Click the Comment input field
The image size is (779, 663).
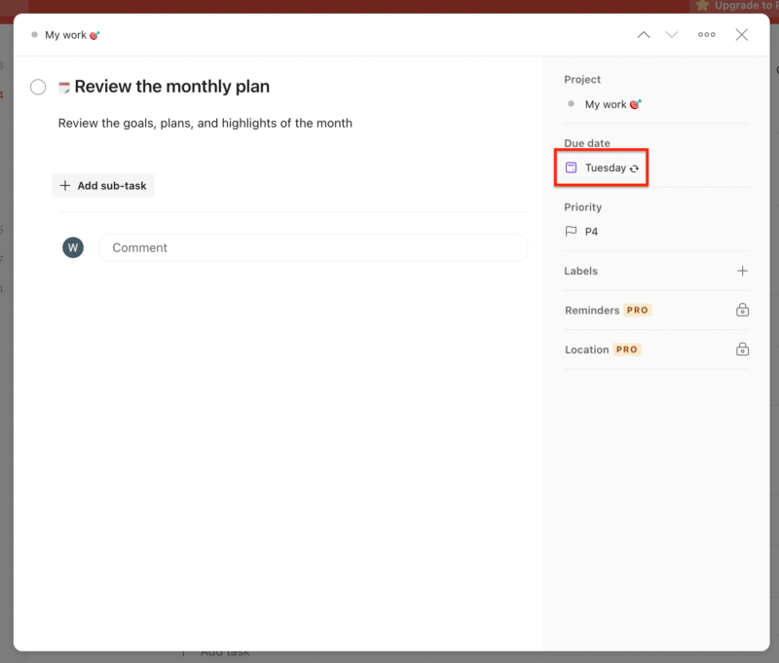click(x=312, y=247)
